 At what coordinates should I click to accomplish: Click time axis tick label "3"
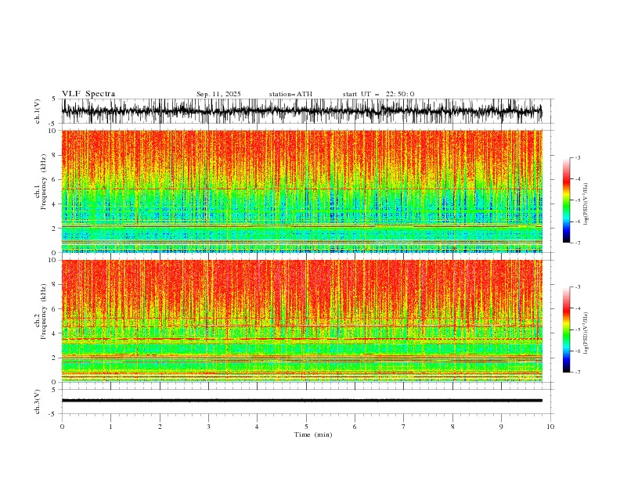point(208,427)
